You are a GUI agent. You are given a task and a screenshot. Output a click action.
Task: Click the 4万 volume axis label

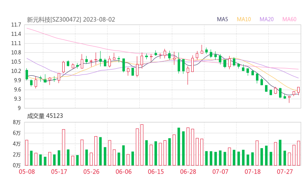(17, 144)
